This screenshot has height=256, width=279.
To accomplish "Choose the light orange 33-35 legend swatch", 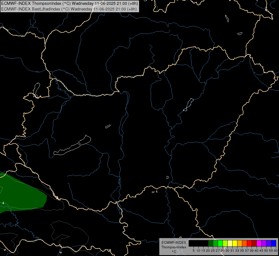I will 240,243.
